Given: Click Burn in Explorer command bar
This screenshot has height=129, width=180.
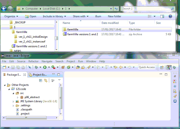Looking at the screenshot, I should (98, 16).
